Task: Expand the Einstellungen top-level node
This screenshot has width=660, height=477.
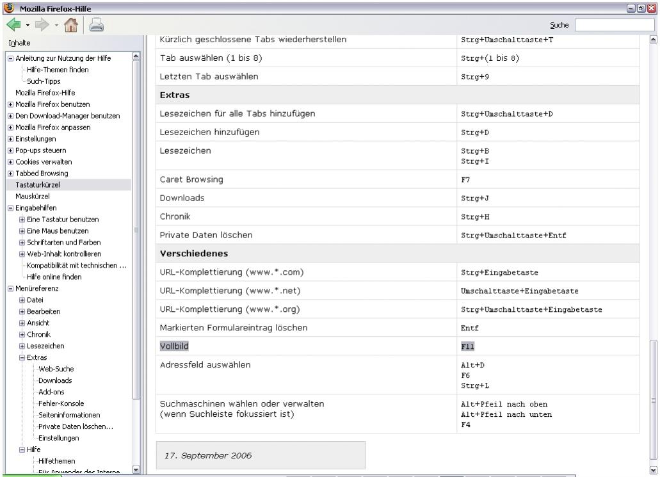Action: pyautogui.click(x=10, y=139)
